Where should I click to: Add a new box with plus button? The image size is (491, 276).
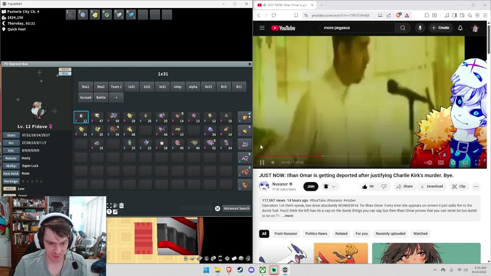click(x=116, y=97)
